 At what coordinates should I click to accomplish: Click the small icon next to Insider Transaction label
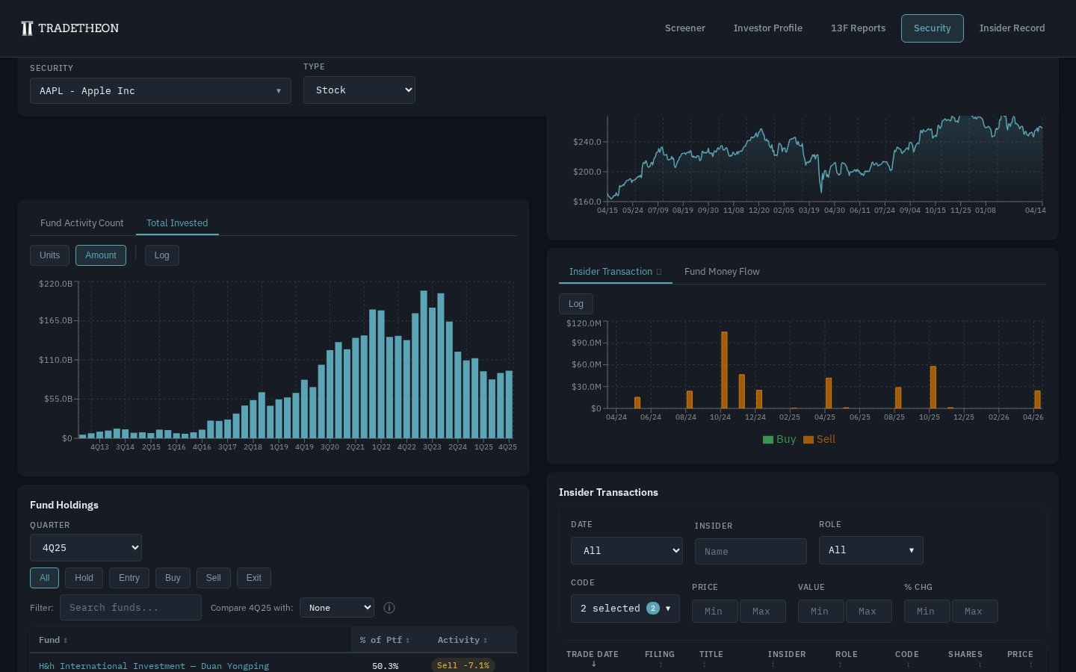pos(658,272)
